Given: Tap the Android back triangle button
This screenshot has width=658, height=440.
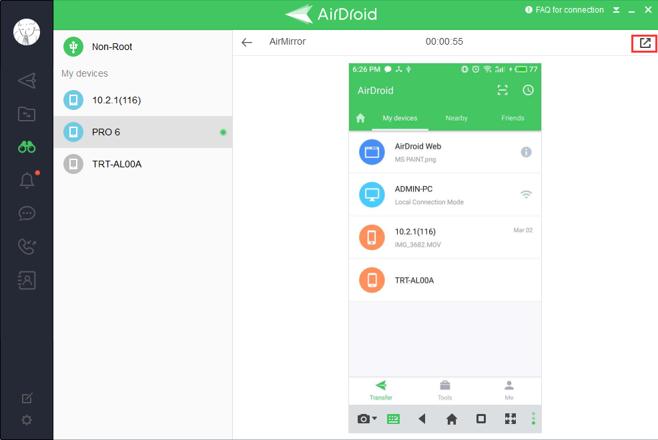Looking at the screenshot, I should coord(422,419).
